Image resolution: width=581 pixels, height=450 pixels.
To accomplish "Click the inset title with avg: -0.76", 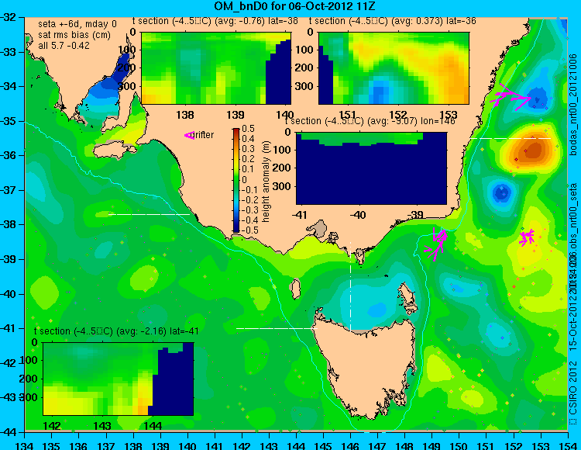I will (215, 21).
